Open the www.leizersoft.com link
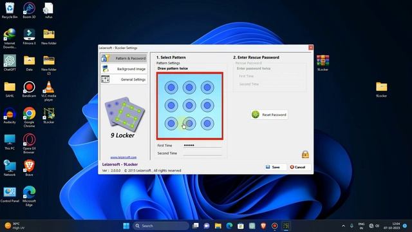Screen dimensions: 412x232 (124, 157)
